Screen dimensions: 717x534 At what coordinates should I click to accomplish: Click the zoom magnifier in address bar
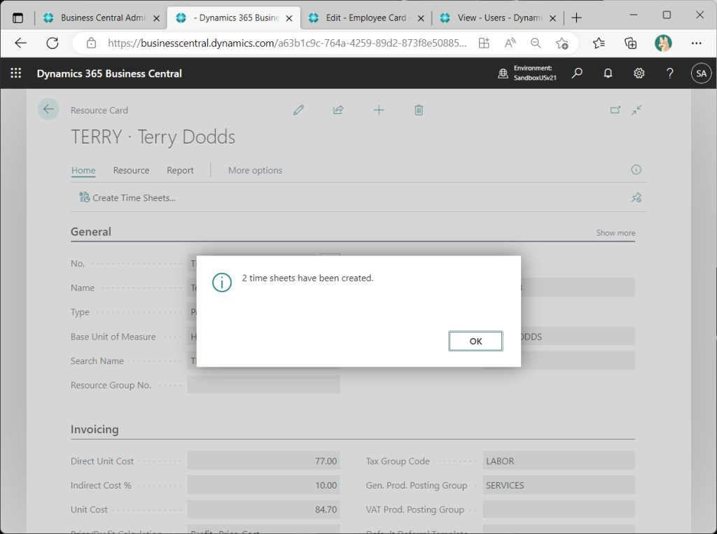click(x=536, y=43)
